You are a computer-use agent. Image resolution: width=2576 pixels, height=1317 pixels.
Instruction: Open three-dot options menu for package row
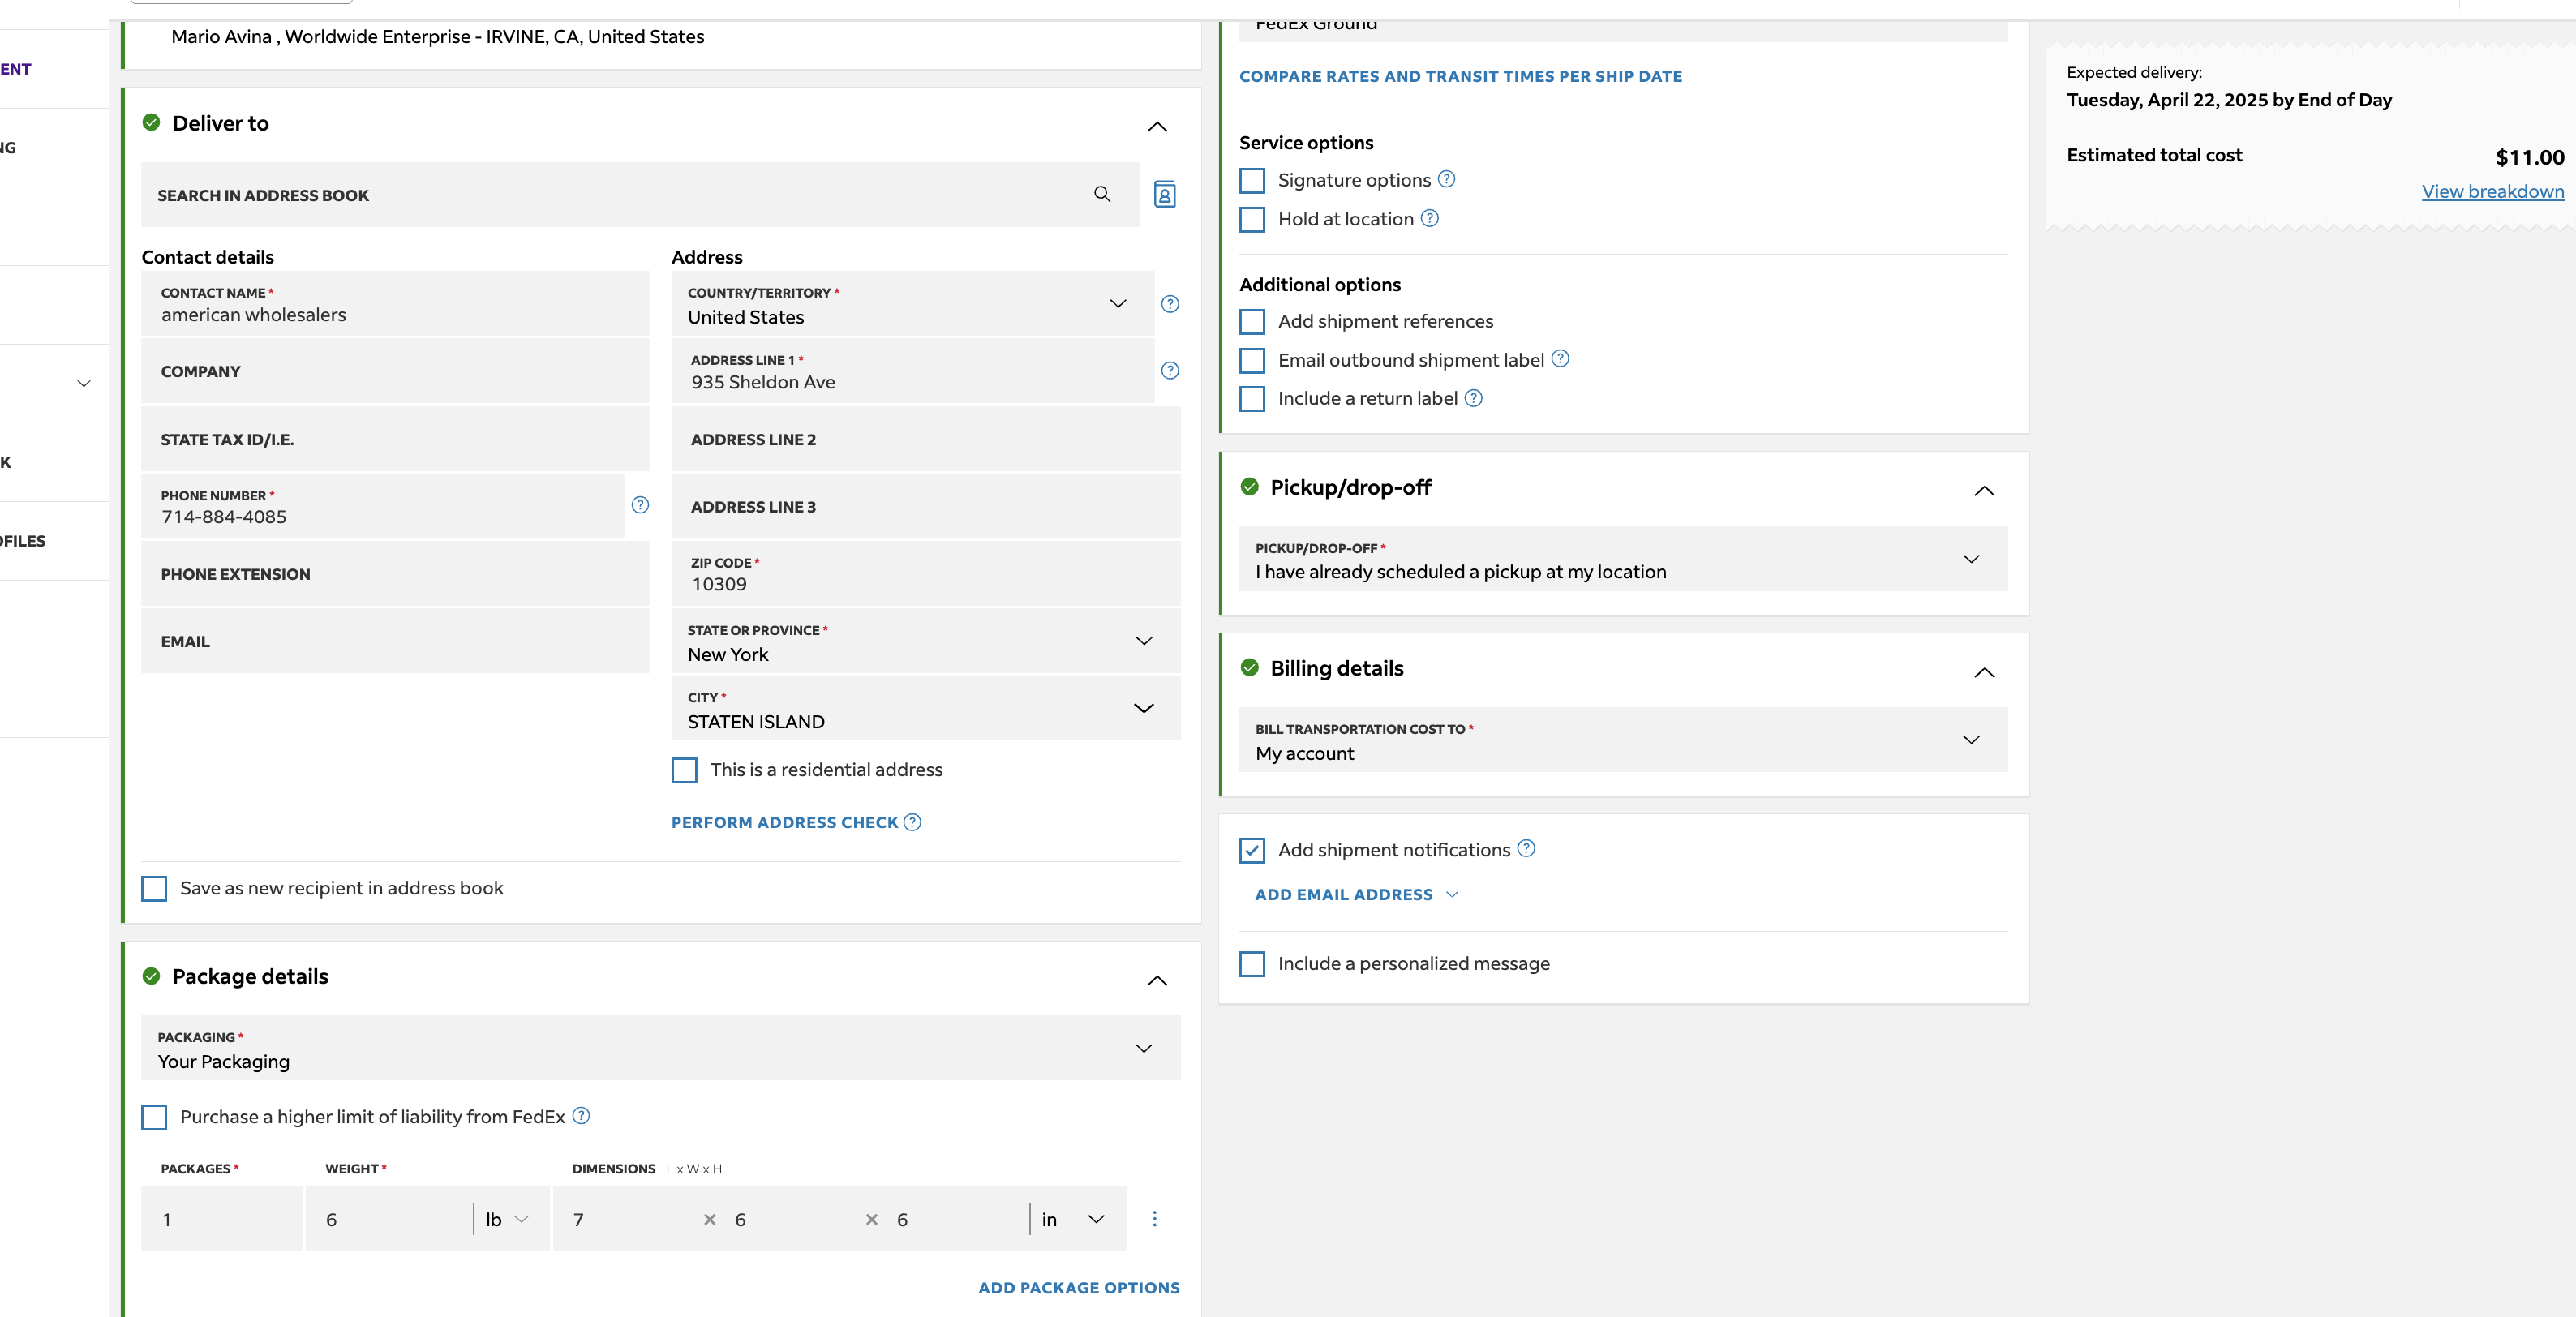pos(1154,1219)
